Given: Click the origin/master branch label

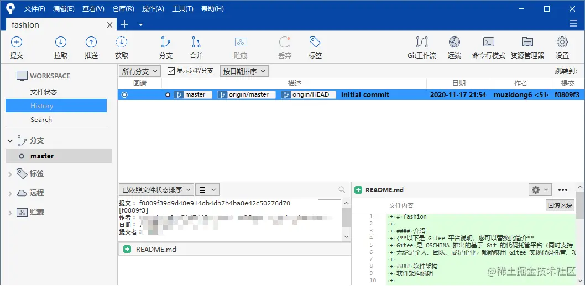Looking at the screenshot, I should 247,94.
